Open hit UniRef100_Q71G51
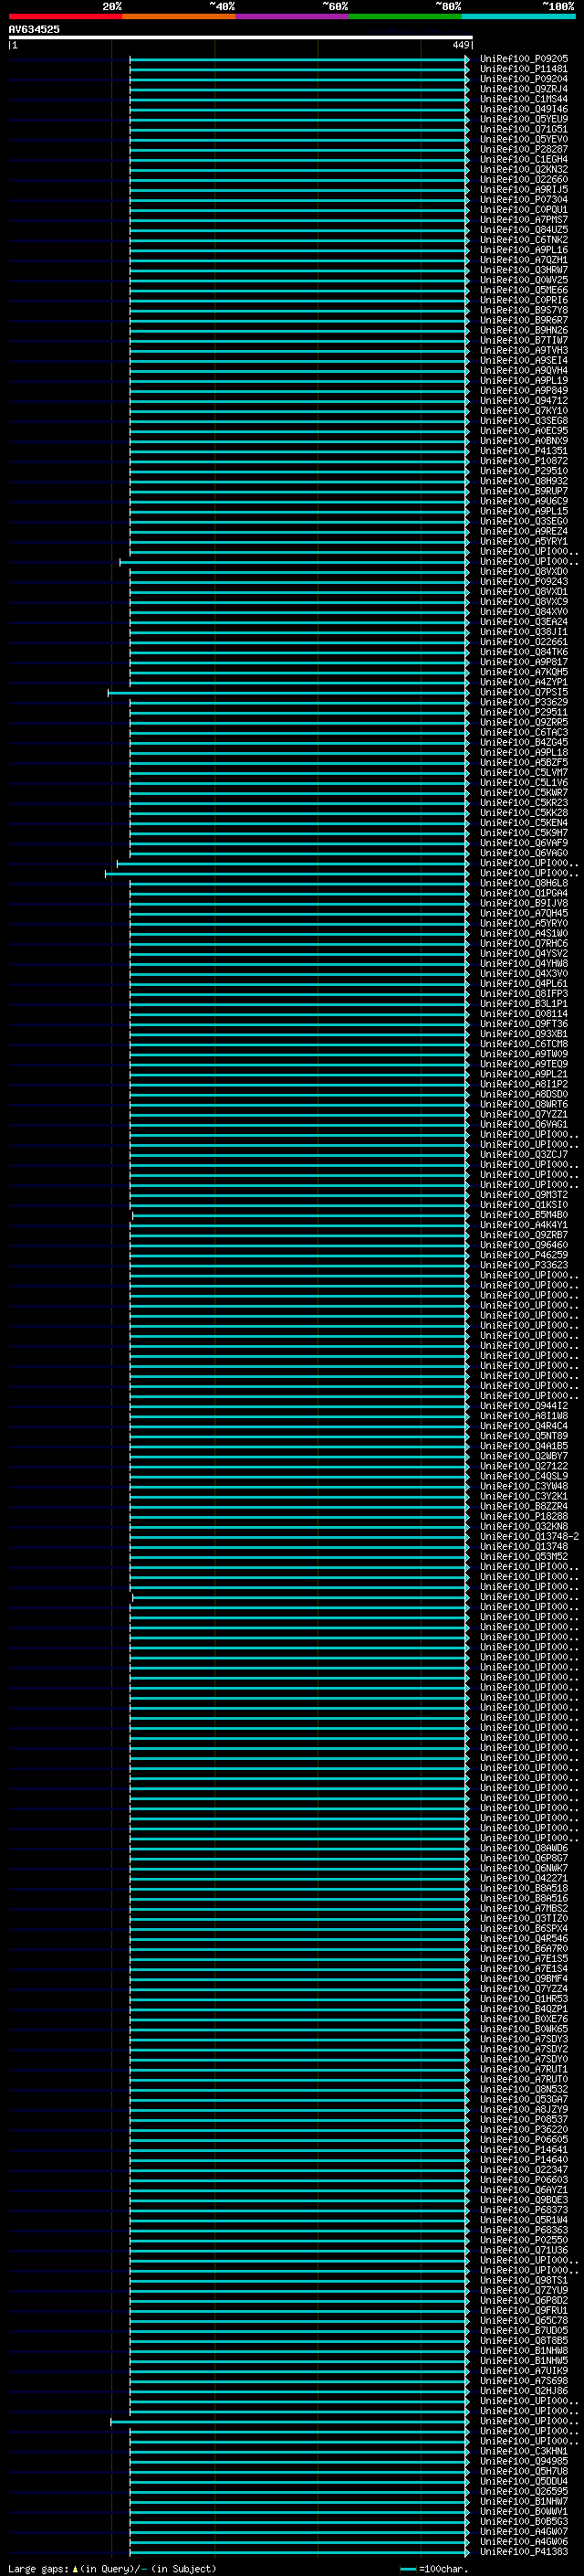This screenshot has height=2576, width=584. [523, 129]
